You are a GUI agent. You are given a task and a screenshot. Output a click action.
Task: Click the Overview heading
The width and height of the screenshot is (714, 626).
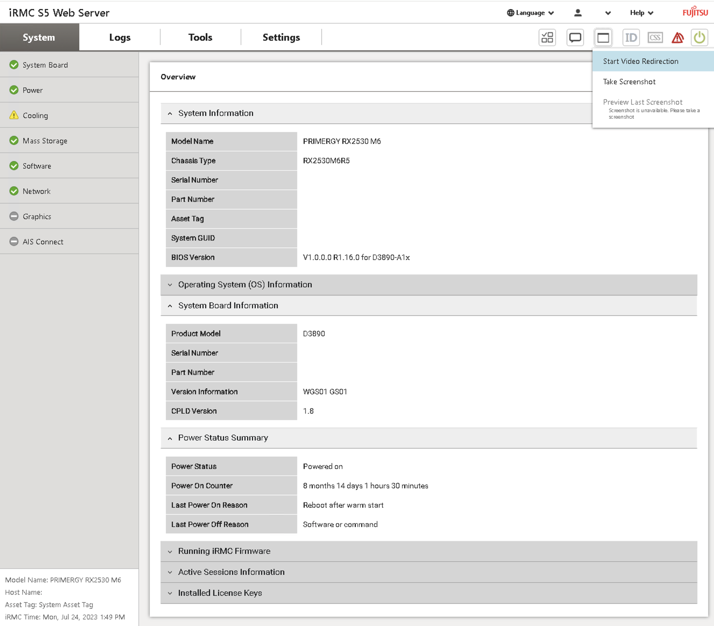tap(178, 77)
